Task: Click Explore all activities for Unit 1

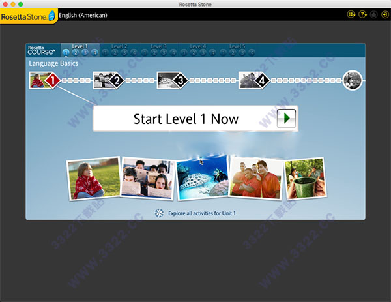Action: (x=202, y=213)
